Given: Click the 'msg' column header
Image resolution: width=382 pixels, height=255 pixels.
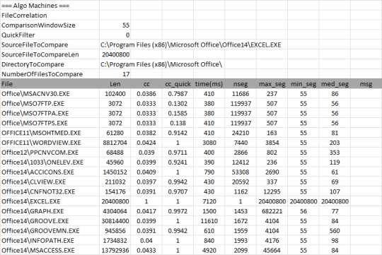Looking at the screenshot, I should pyautogui.click(x=366, y=84).
